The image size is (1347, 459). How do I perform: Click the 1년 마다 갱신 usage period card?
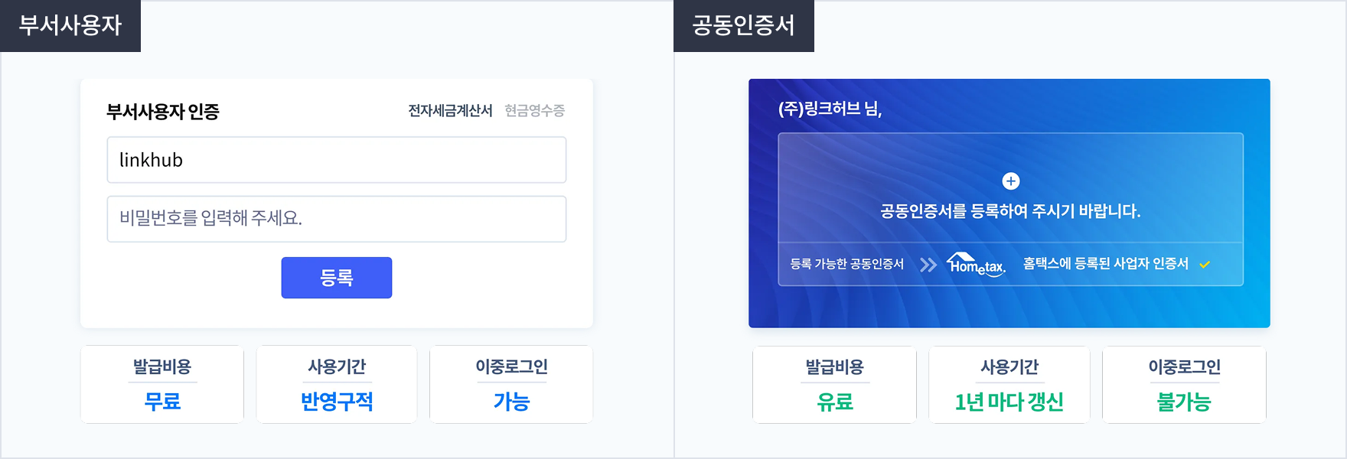pyautogui.click(x=1009, y=384)
